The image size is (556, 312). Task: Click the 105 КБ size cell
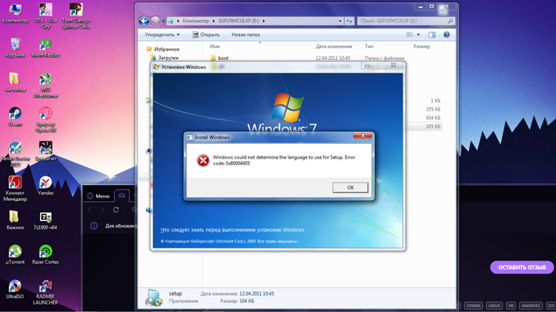[x=433, y=126]
